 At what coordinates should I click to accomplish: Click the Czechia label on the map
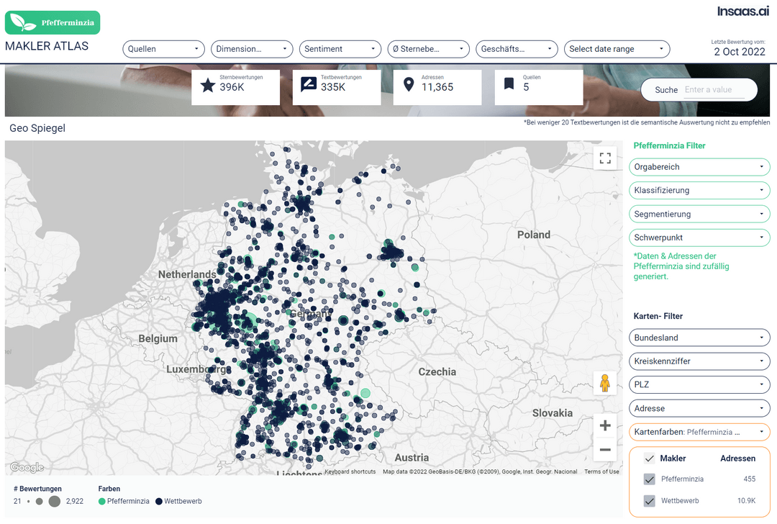click(437, 372)
